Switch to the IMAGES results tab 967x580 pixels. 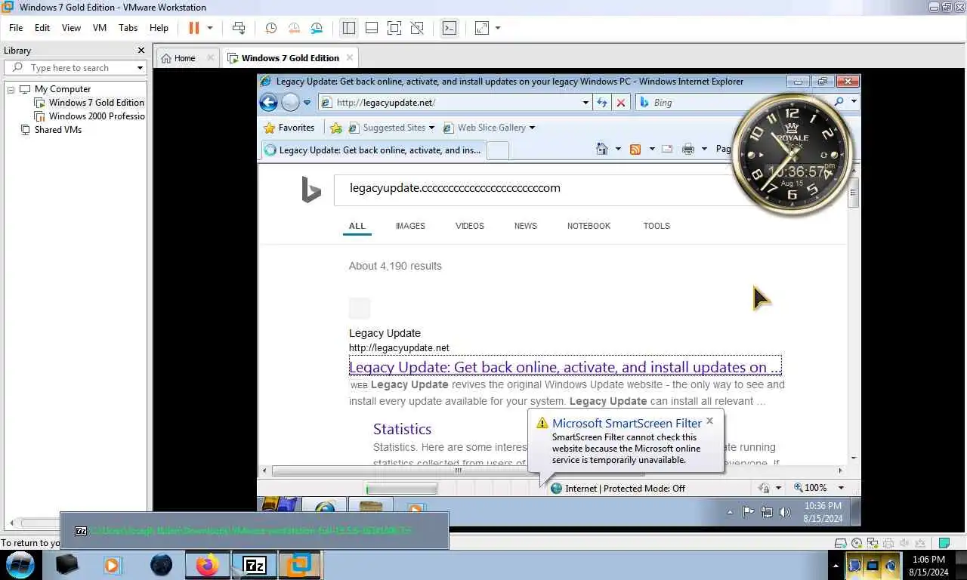[x=410, y=226]
